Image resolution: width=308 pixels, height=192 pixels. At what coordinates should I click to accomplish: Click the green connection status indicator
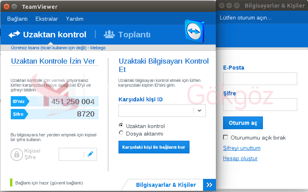(11, 182)
